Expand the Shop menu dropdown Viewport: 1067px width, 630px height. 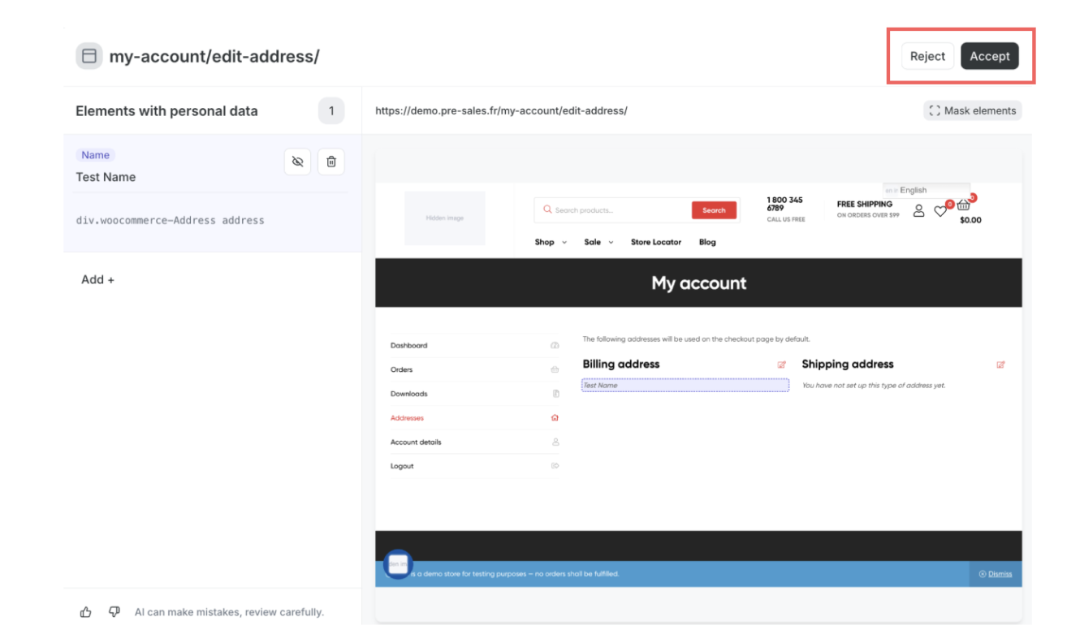click(551, 242)
